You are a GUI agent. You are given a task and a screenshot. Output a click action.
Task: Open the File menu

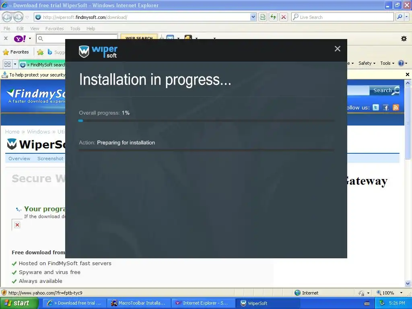coord(7,29)
